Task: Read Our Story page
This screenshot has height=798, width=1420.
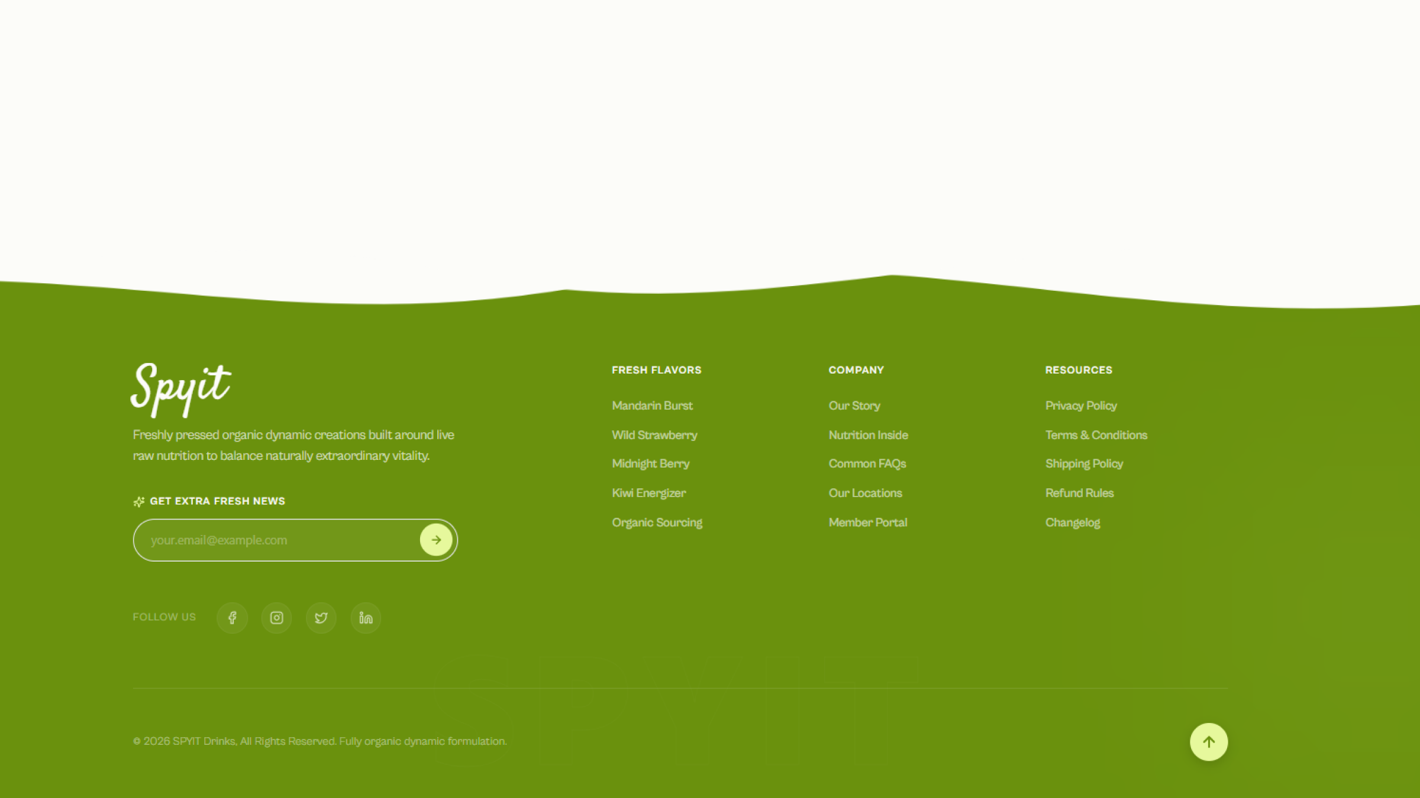Action: [854, 406]
